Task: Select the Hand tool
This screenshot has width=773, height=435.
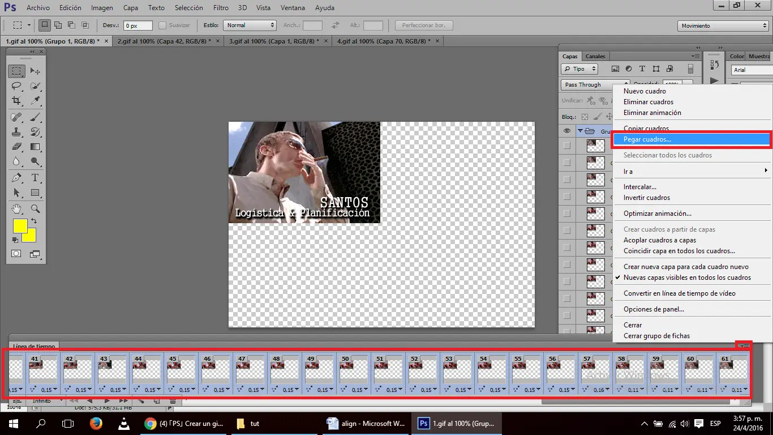Action: coord(17,208)
